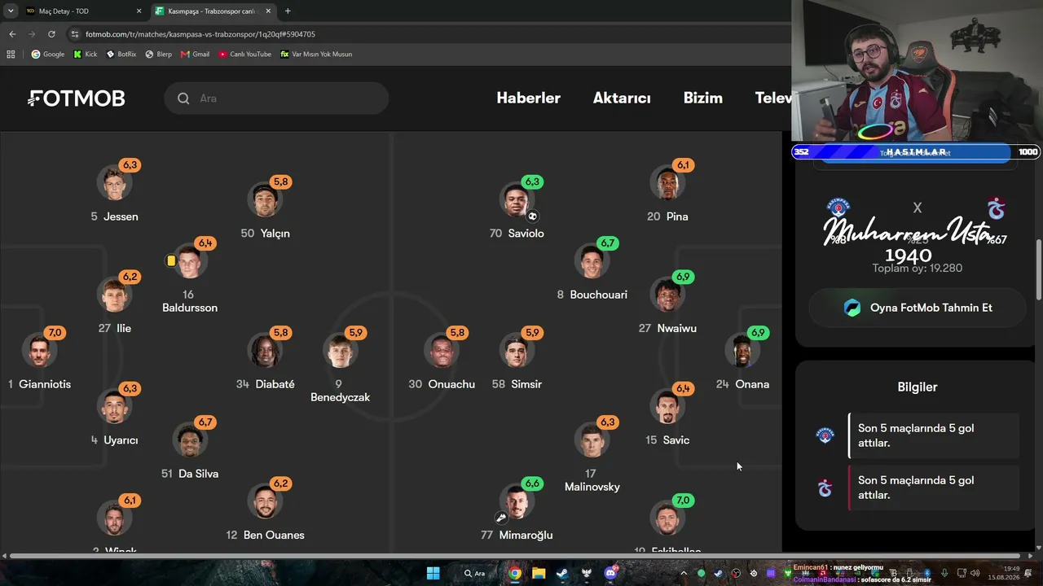Open Chrome from the taskbar
The height and width of the screenshot is (586, 1043).
(x=515, y=573)
